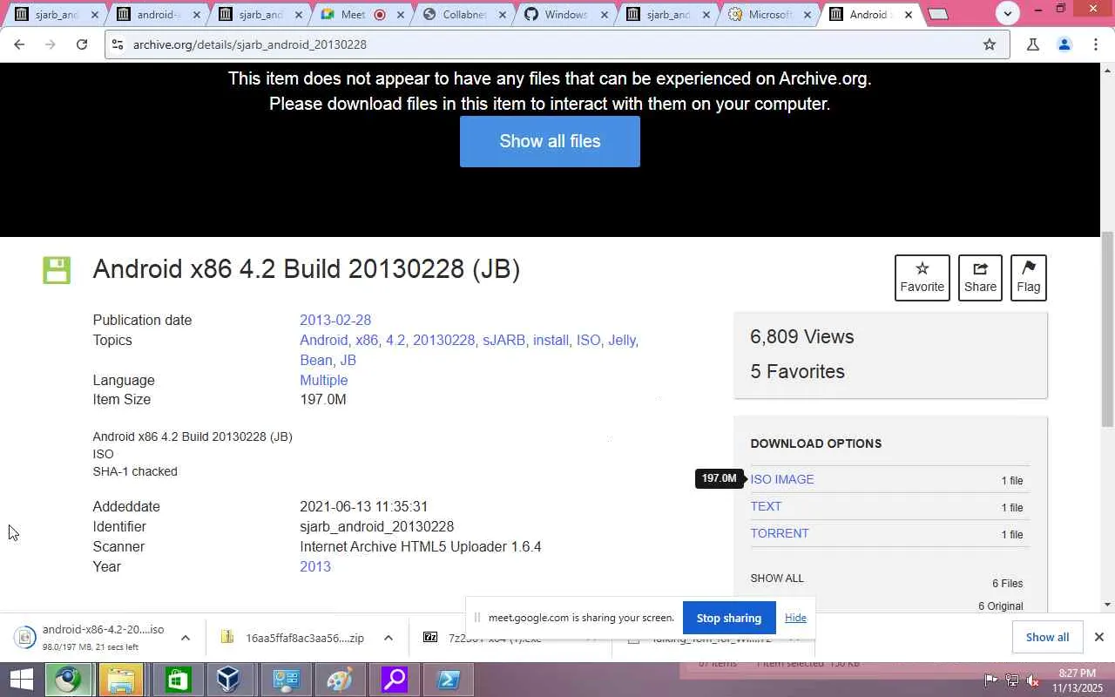Stop sharing the screen via Meet

click(x=729, y=618)
